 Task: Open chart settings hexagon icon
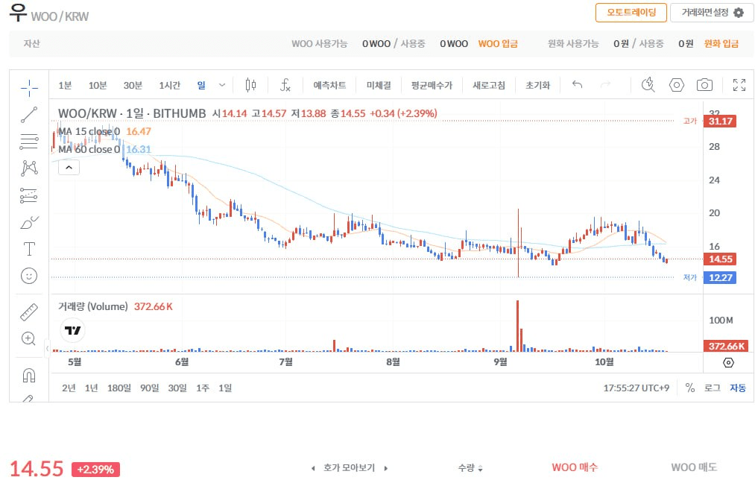coord(677,85)
